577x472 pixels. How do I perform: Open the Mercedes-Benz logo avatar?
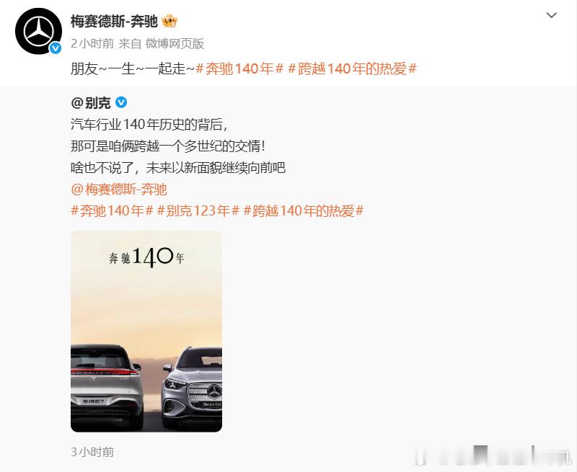coord(38,31)
